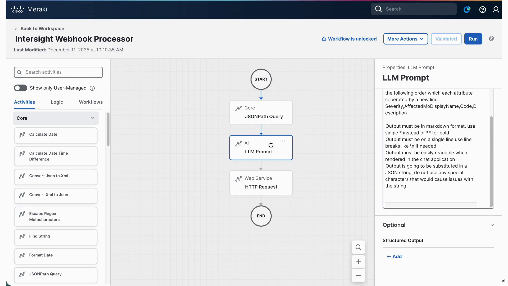Collapse the Optional section chevron

coord(492,225)
